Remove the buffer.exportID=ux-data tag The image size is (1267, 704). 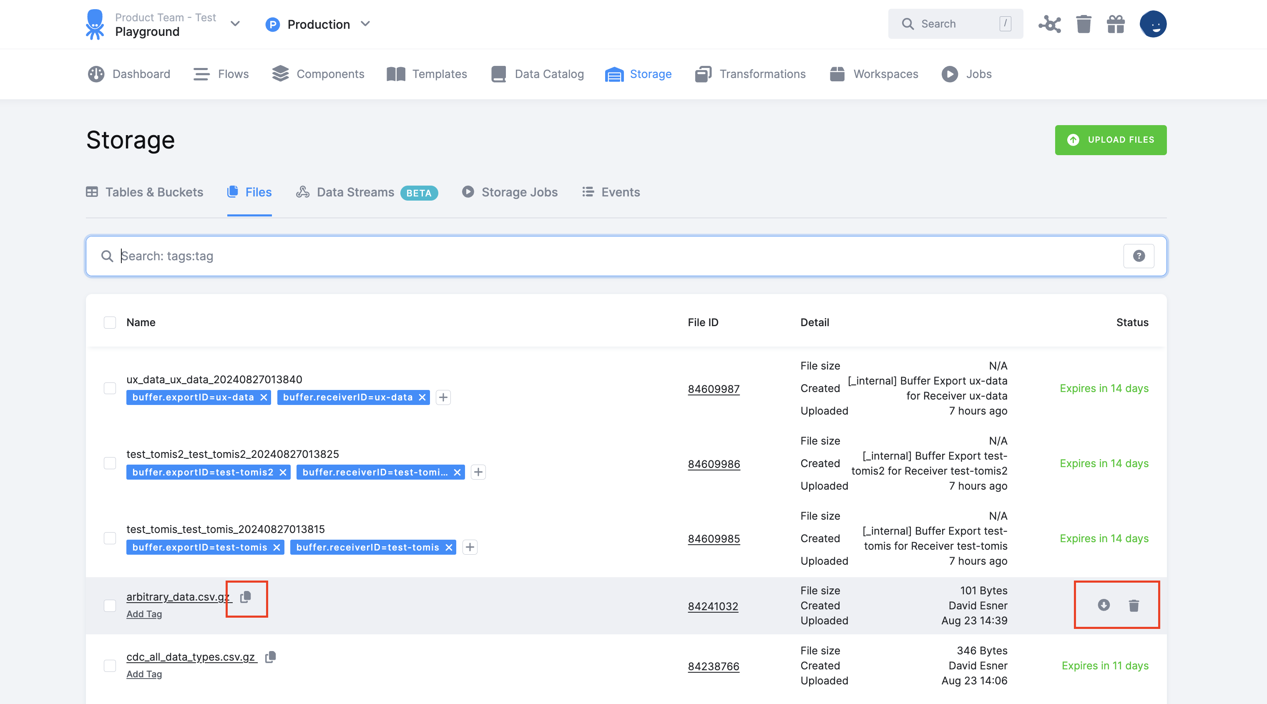tap(264, 397)
